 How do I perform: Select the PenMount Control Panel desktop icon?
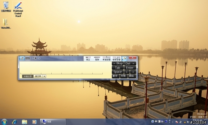point(18,9)
